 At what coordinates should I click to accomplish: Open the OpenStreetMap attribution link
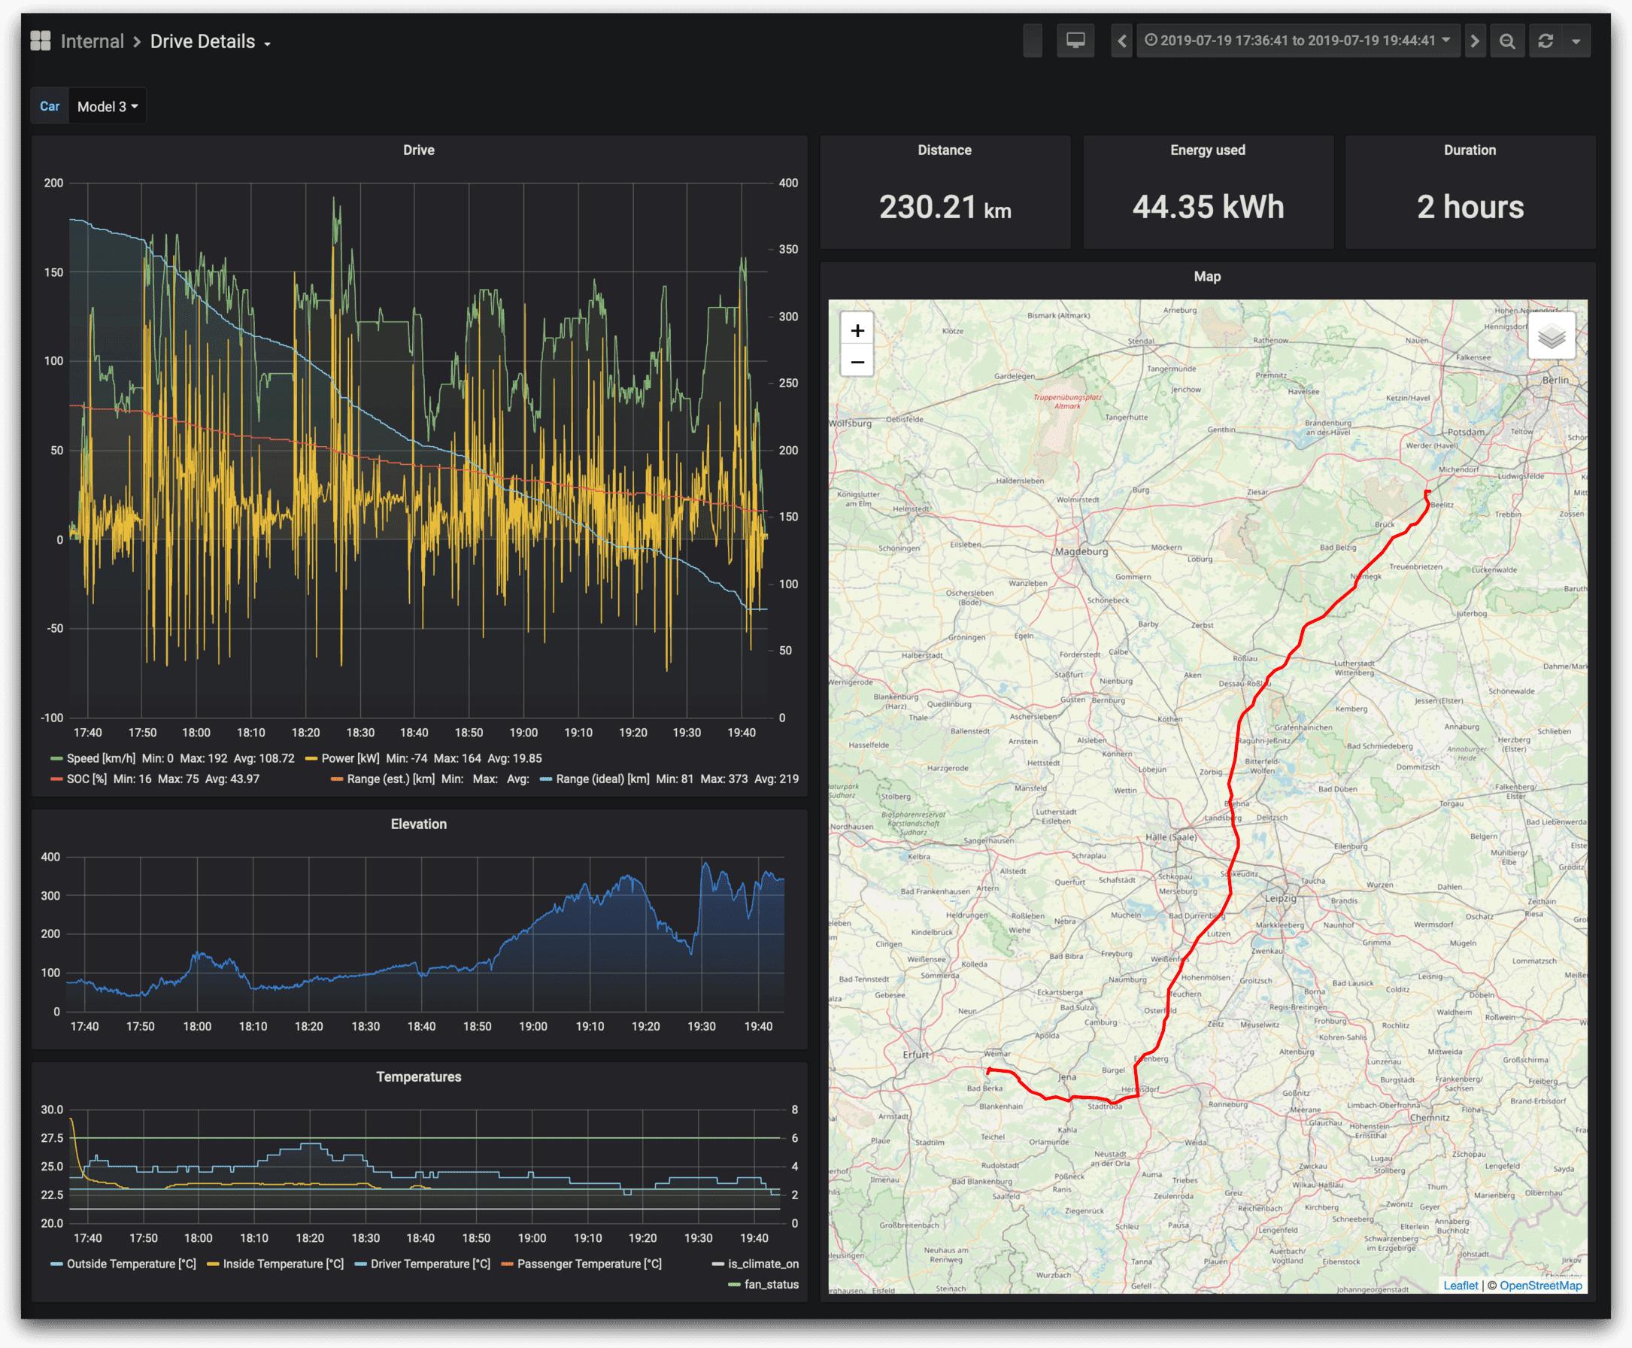click(1540, 1286)
